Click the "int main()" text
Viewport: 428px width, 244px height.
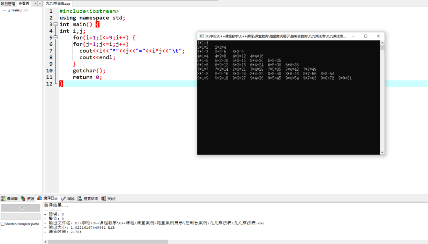(76, 24)
